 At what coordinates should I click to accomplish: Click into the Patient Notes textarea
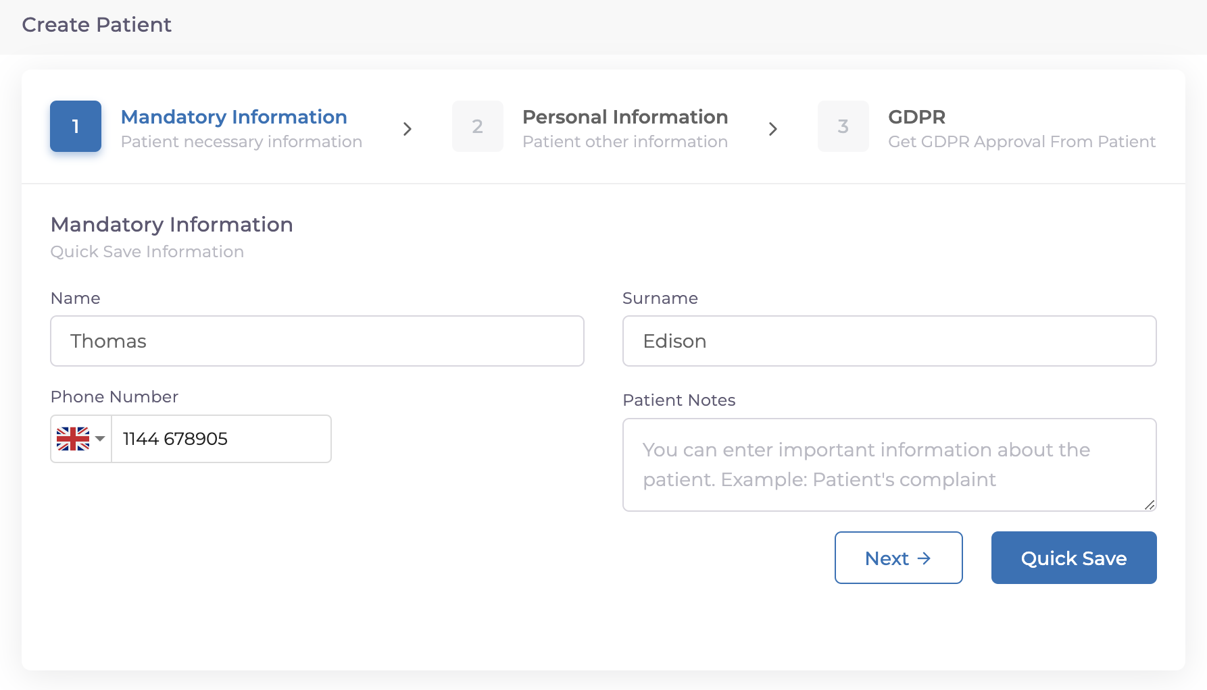point(889,465)
